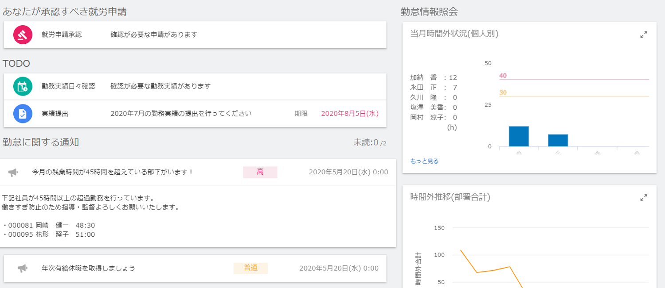Click the megaphone icon beside 年次有給休暇を取得しましょう
665x288 pixels.
[x=23, y=268]
